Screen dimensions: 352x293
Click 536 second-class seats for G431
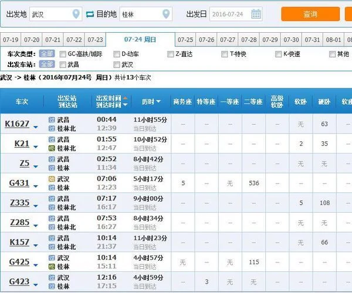[254, 183]
